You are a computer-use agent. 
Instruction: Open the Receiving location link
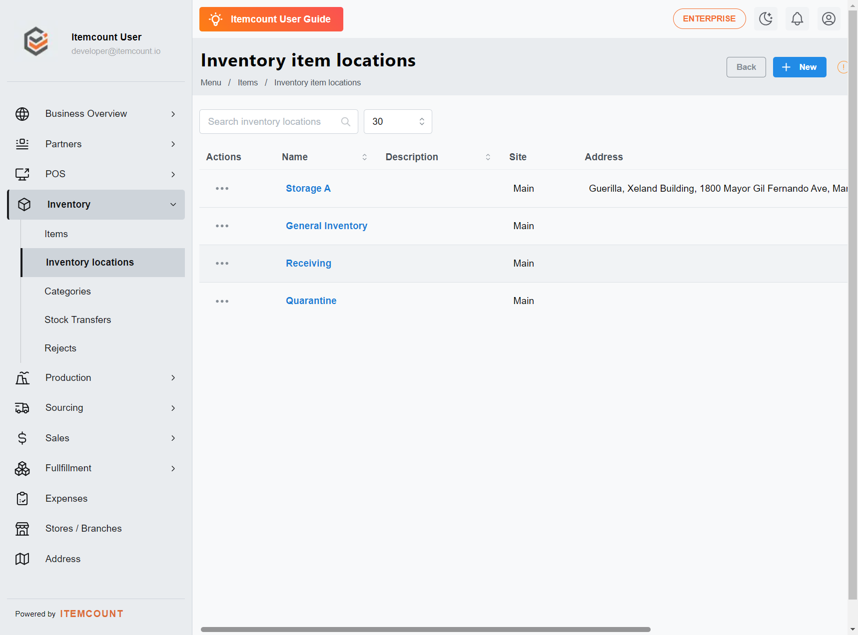(x=308, y=264)
